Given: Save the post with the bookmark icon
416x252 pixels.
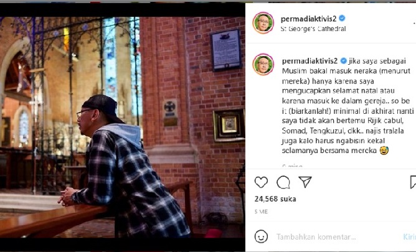Looking at the screenshot, I should point(413,182).
